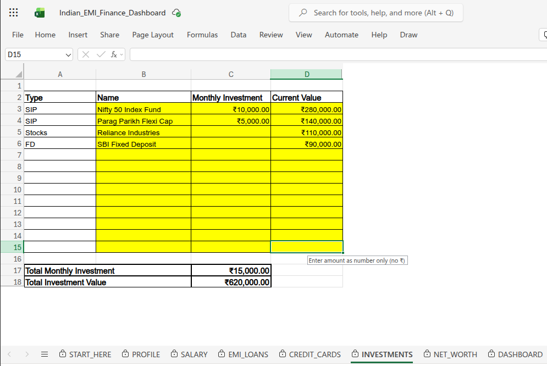Expand the Name Box dropdown arrow
This screenshot has width=547, height=366.
click(68, 55)
